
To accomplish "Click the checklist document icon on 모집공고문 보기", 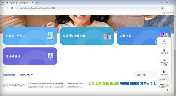I will point(50,36).
